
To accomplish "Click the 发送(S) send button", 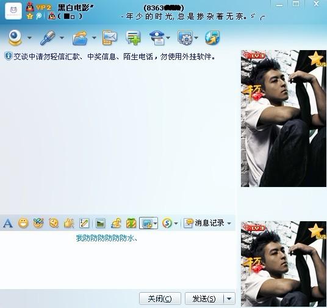I will (x=204, y=299).
